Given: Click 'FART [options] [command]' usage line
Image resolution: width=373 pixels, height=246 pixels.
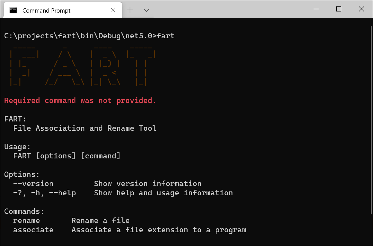Looking at the screenshot, I should click(x=67, y=156).
